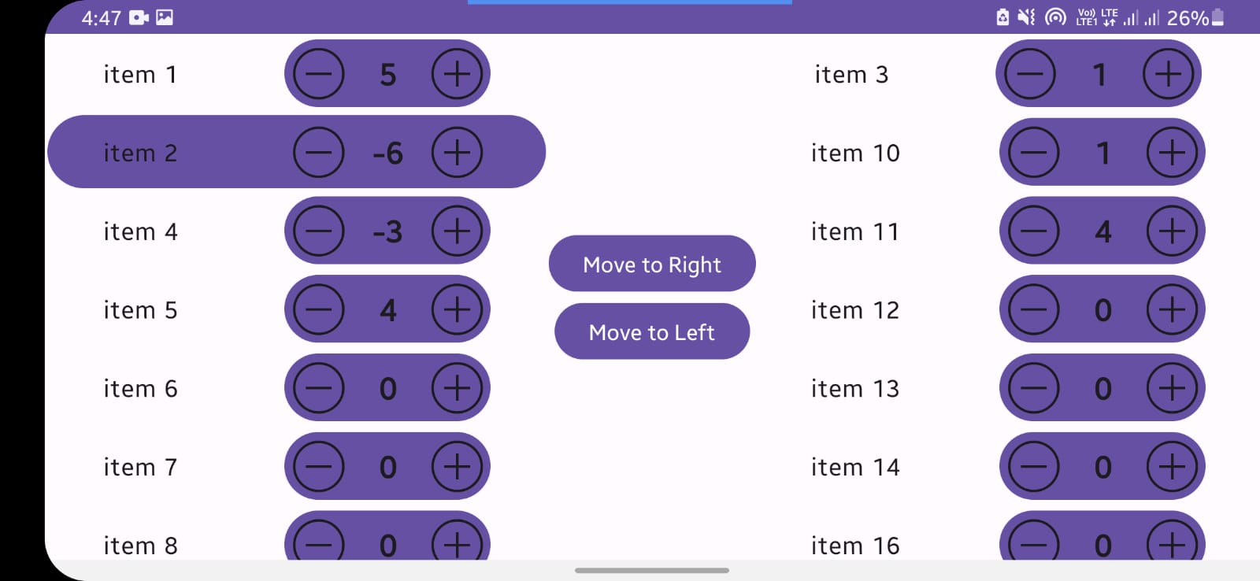Deselect the highlighted item 2 row
Screen dimensions: 1260x581
pyautogui.click(x=140, y=153)
